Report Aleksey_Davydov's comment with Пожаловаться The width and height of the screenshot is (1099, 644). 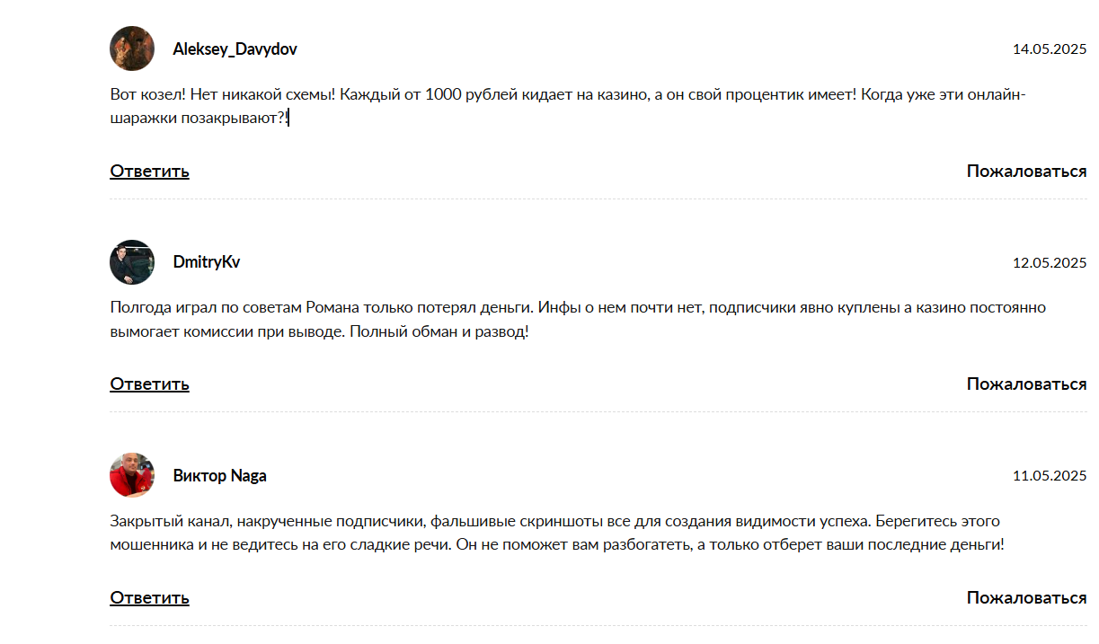1026,171
